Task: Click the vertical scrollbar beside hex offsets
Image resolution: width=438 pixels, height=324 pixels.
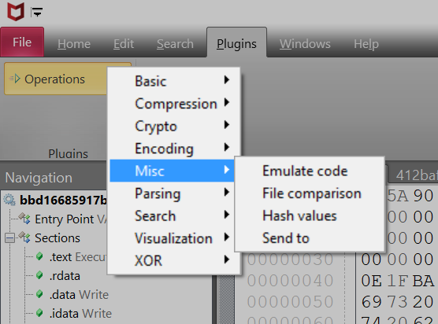Action: tap(226, 298)
